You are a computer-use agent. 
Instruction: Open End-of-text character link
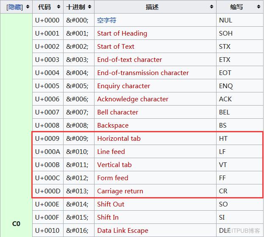click(x=130, y=60)
